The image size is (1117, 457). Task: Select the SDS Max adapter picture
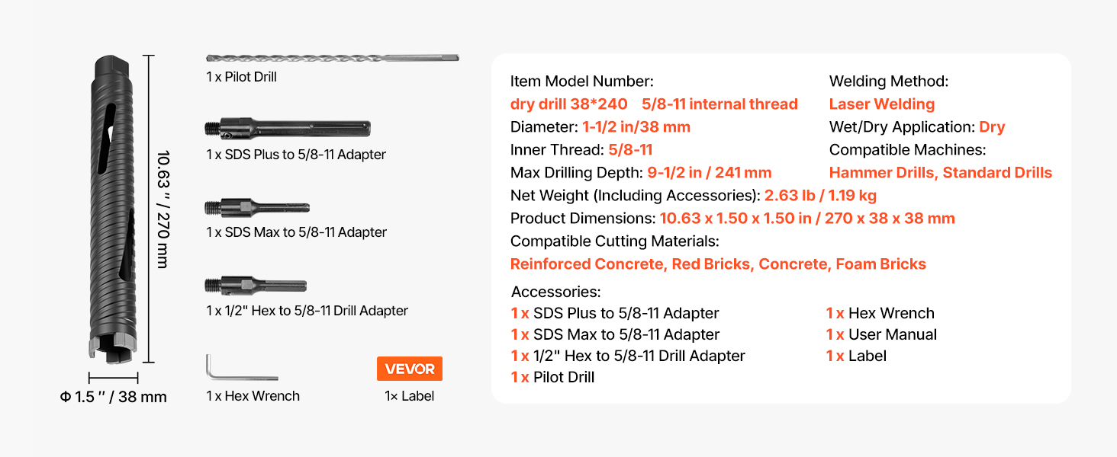pos(257,207)
